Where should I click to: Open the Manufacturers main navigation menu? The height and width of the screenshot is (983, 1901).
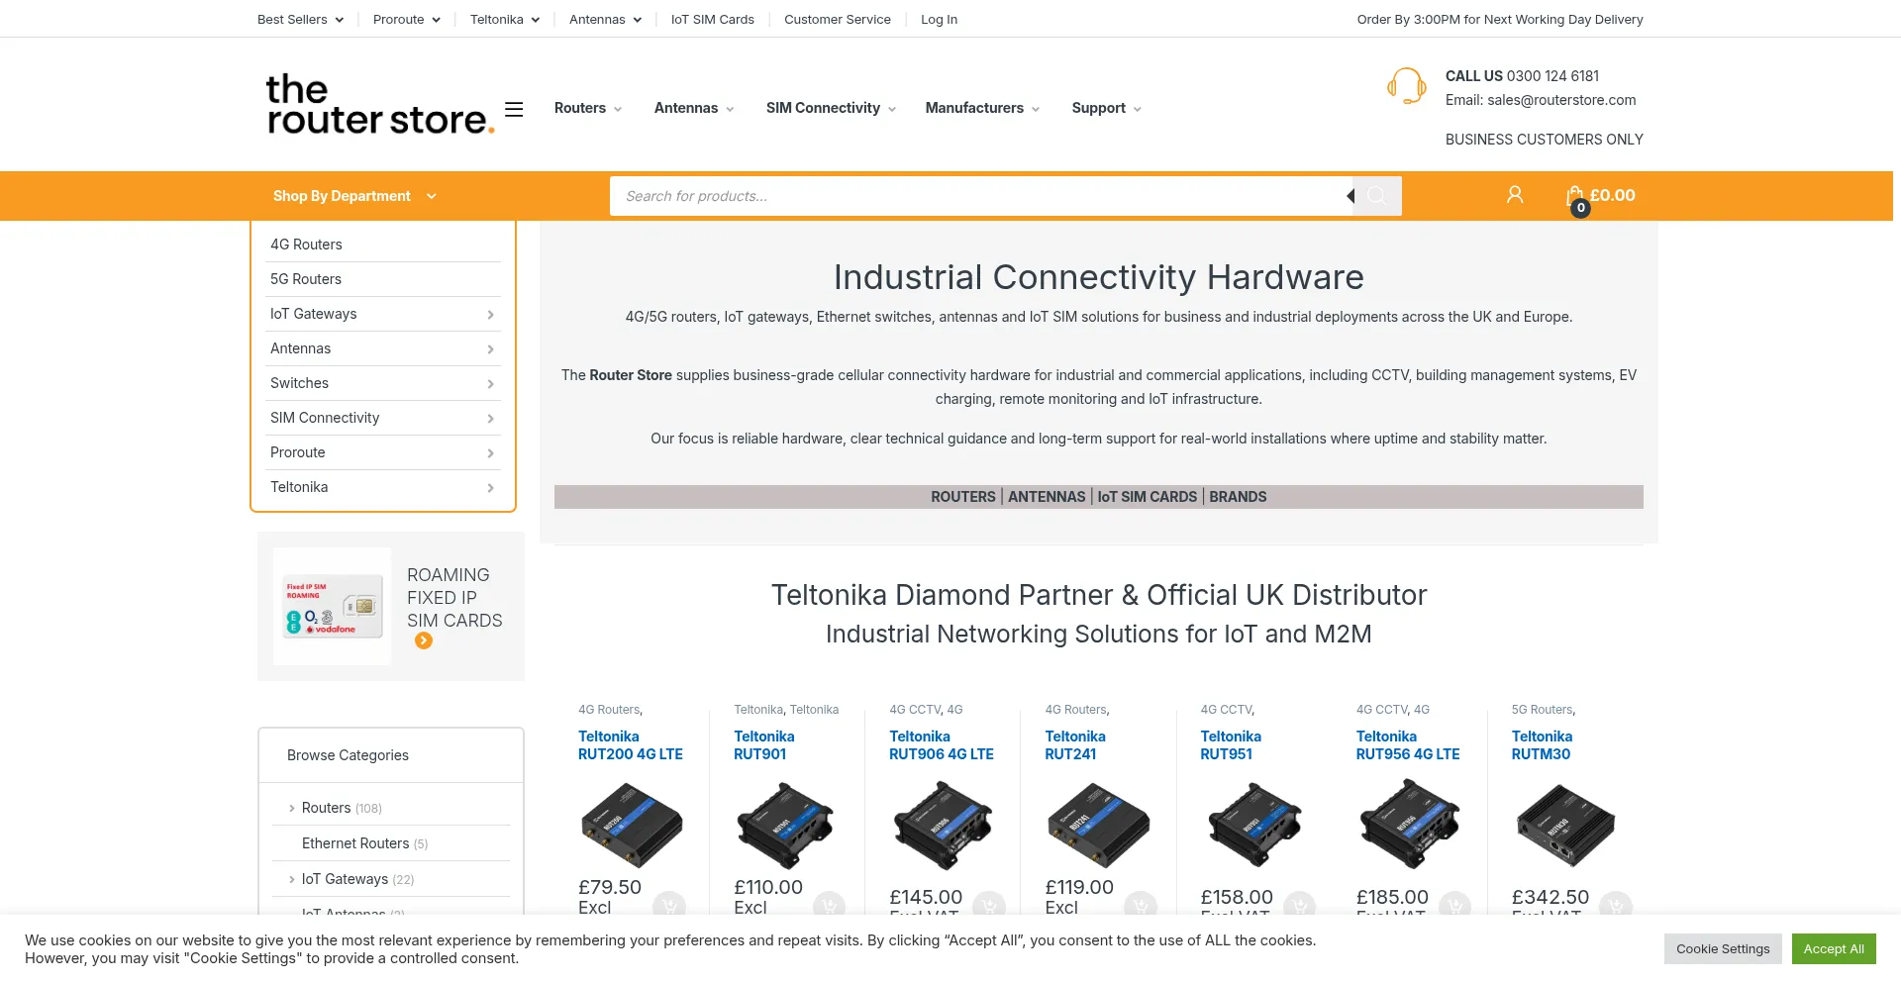[982, 108]
